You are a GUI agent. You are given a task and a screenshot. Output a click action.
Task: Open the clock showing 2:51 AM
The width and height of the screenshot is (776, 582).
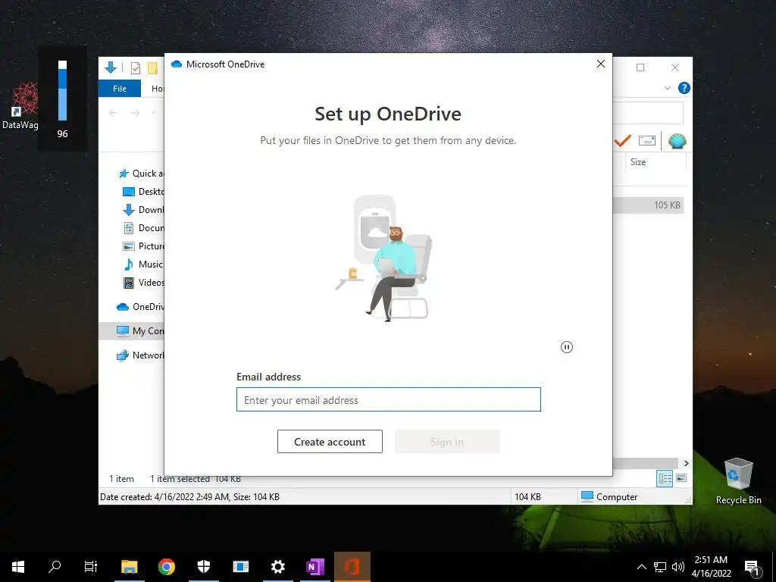pos(711,567)
